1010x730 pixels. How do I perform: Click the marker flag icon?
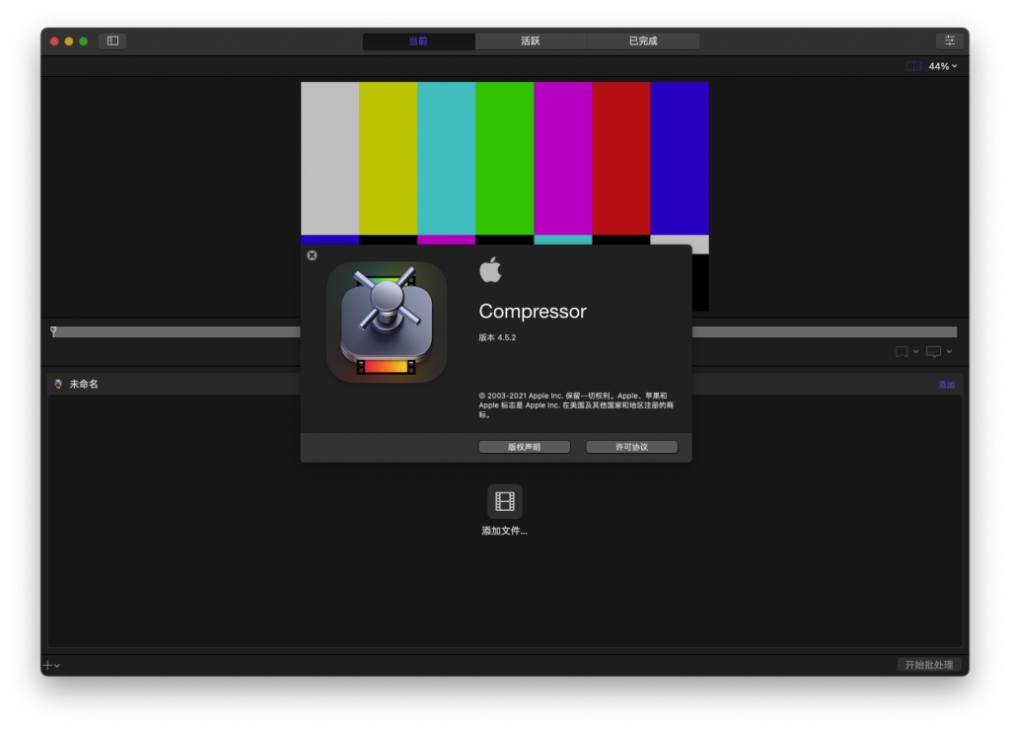902,351
